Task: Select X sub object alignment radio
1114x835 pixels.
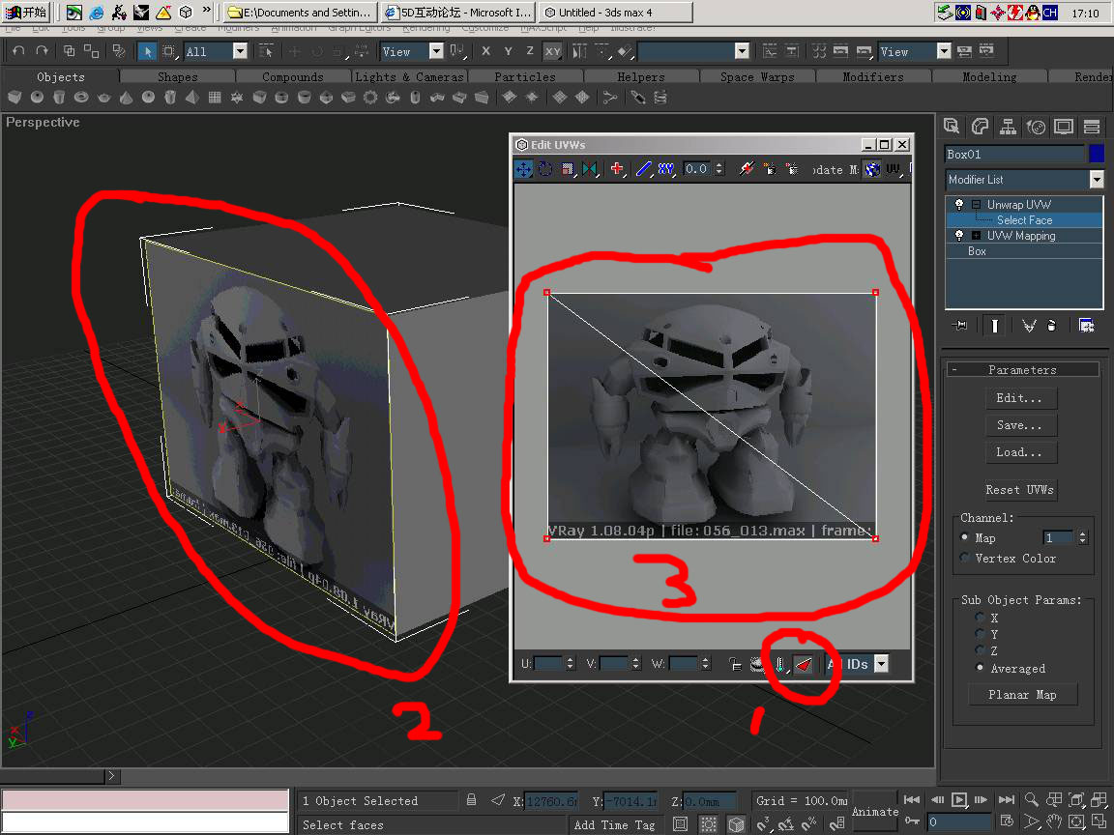Action: coord(981,618)
